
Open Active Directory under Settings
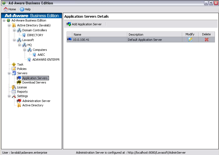(x=33, y=105)
